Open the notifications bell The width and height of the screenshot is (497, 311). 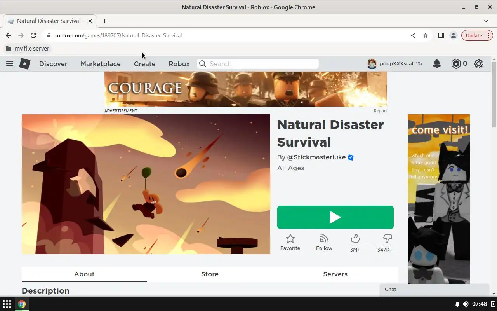pos(437,64)
